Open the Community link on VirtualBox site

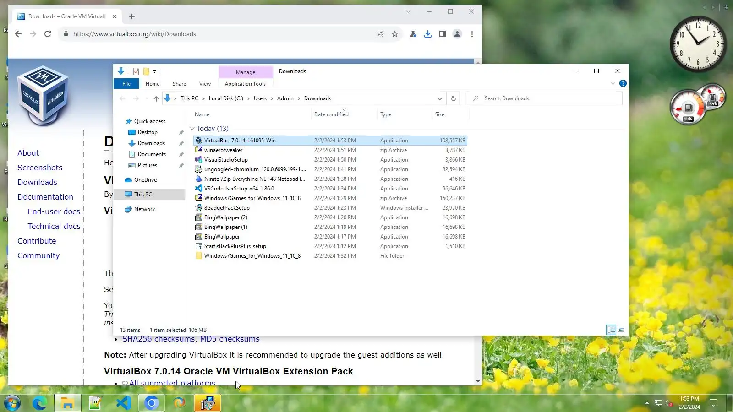click(38, 255)
